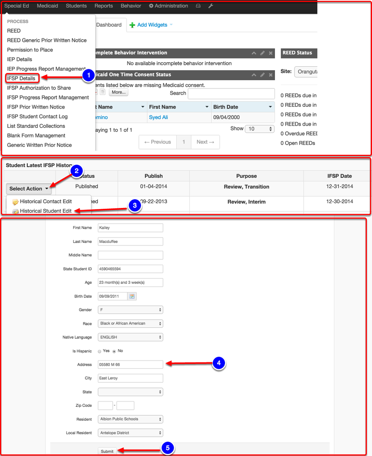Go to page 1 in pagination
The height and width of the screenshot is (456, 372).
point(184,142)
